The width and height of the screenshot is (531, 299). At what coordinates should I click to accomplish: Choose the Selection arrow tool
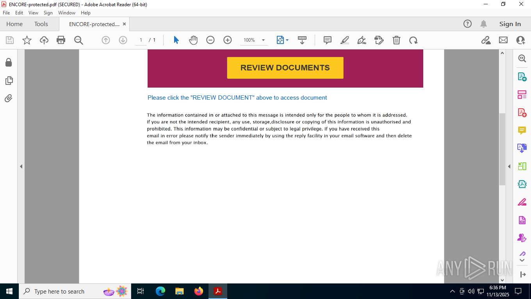176,40
